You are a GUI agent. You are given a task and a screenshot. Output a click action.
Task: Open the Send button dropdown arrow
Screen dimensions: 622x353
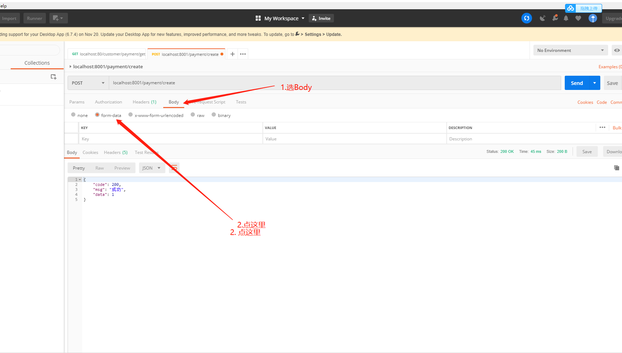(x=595, y=83)
